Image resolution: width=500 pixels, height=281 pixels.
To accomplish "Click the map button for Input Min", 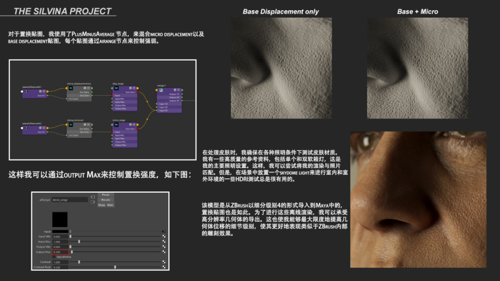I will [164, 237].
